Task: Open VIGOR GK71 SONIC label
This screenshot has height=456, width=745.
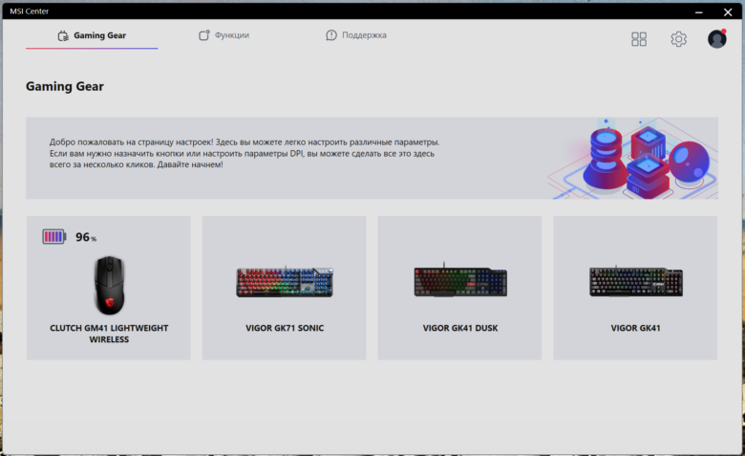Action: (x=285, y=328)
